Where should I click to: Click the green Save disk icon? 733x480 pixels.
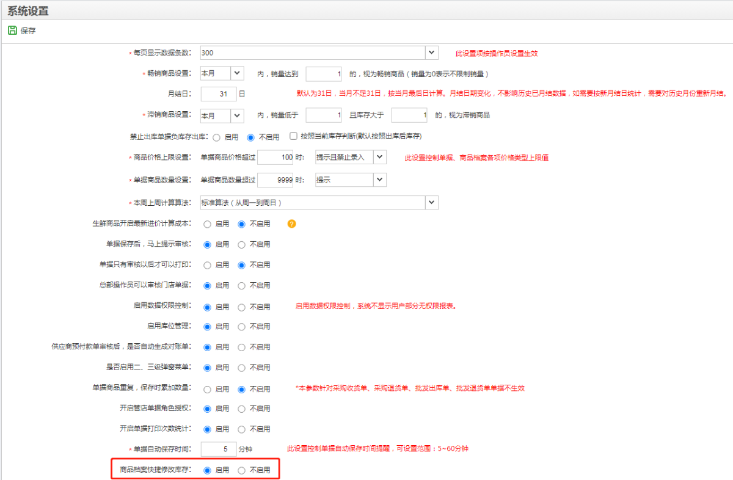point(12,29)
